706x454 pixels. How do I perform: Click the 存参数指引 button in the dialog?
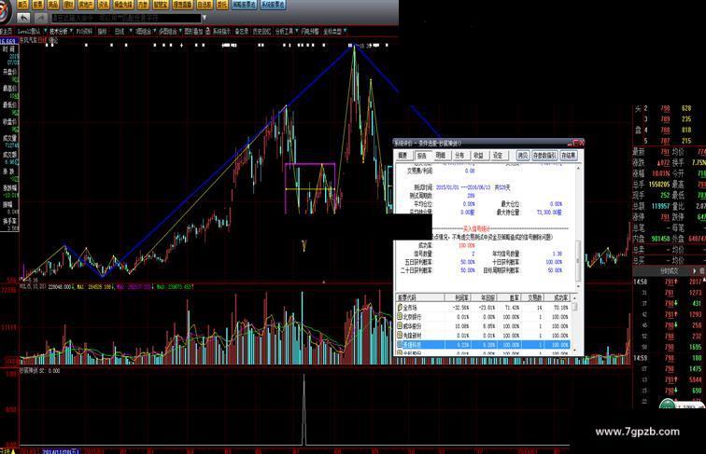click(x=544, y=155)
